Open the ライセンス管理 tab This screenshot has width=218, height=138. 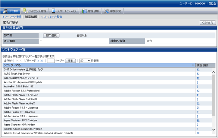[35, 11]
